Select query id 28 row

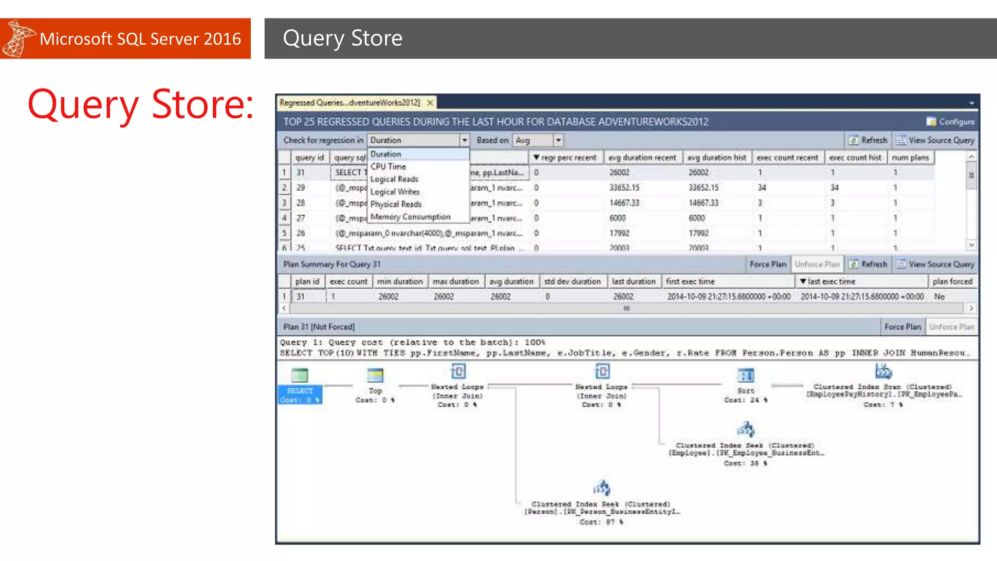click(606, 203)
